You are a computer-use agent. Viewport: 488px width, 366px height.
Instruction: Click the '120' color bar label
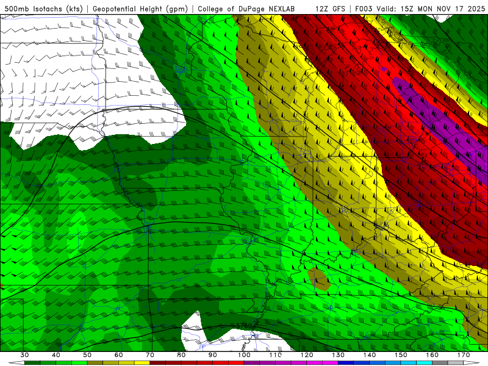pos(307,355)
